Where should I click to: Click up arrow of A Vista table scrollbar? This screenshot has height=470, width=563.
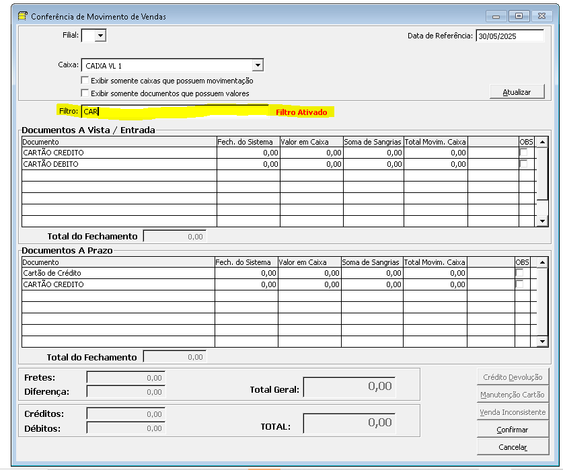click(x=542, y=142)
